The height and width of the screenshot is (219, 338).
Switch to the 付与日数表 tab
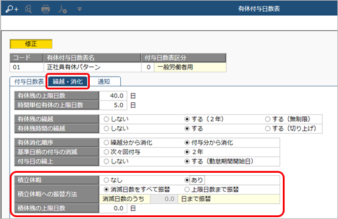click(x=29, y=82)
